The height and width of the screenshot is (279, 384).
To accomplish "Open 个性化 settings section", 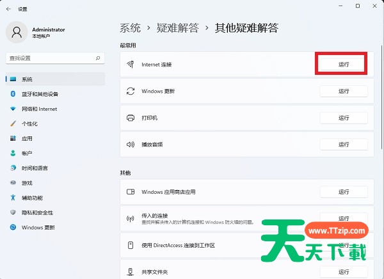I will point(30,124).
